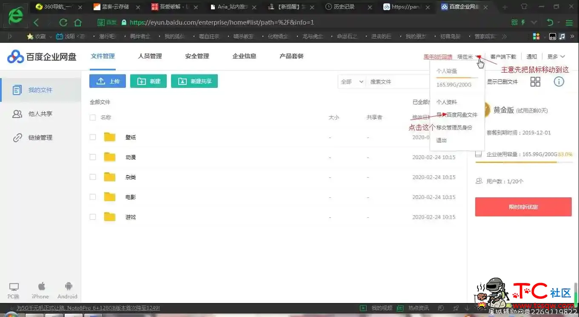
Task: Switch to 文件管理 tab
Action: click(103, 56)
